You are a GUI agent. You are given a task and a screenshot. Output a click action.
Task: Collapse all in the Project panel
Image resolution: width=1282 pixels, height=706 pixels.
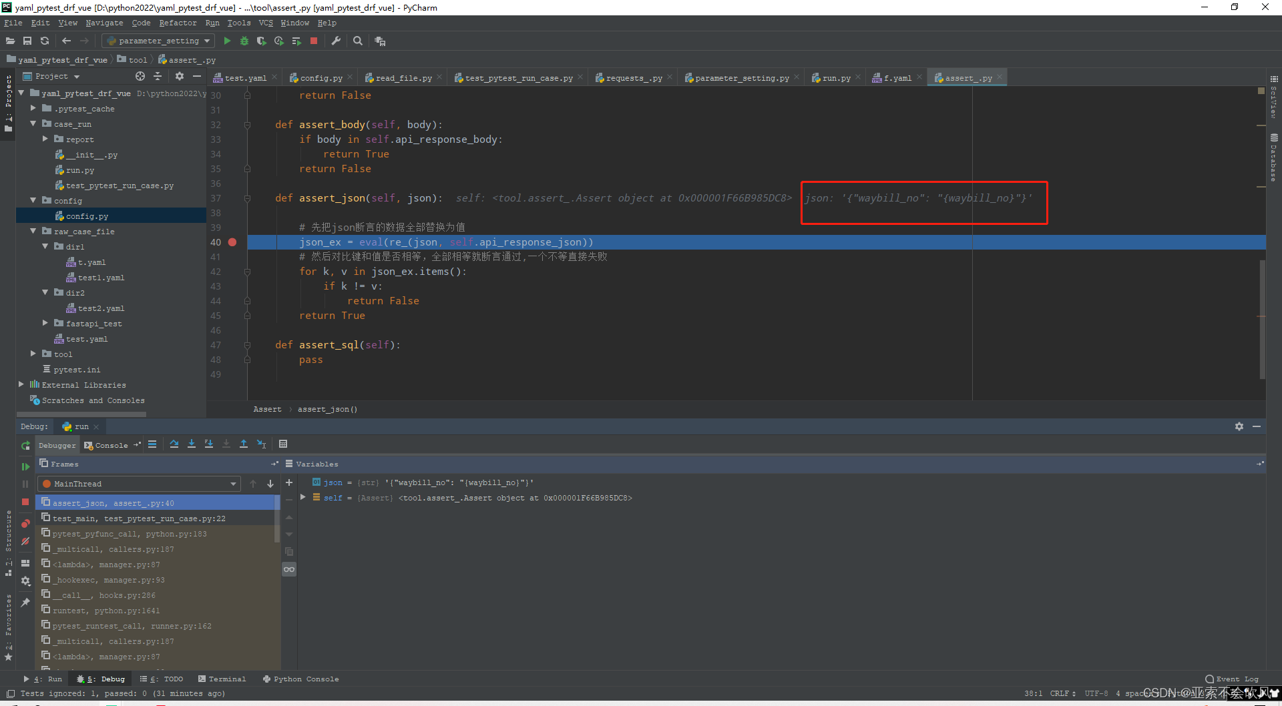pyautogui.click(x=158, y=76)
